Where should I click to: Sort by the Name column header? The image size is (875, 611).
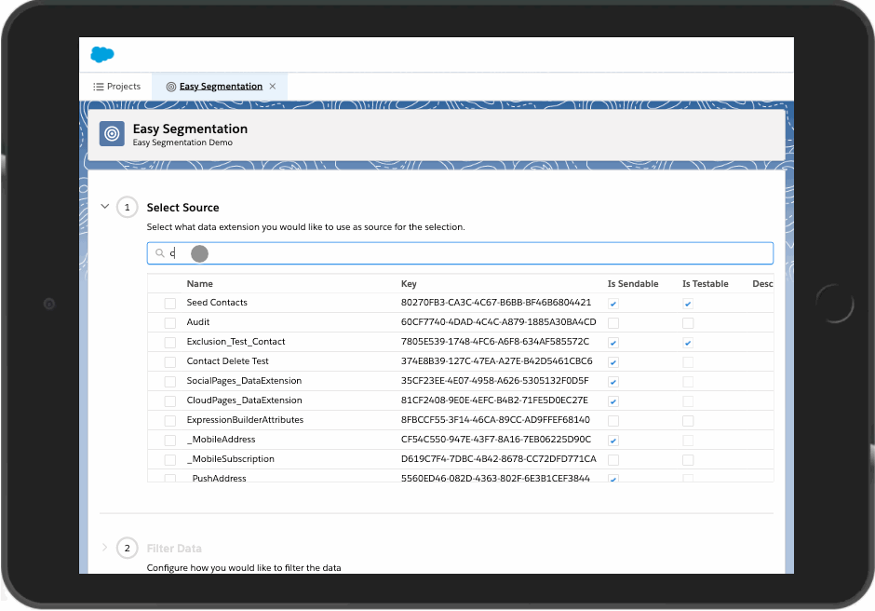[200, 284]
